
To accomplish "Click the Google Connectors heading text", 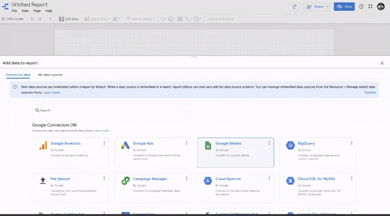I will click(x=55, y=125).
